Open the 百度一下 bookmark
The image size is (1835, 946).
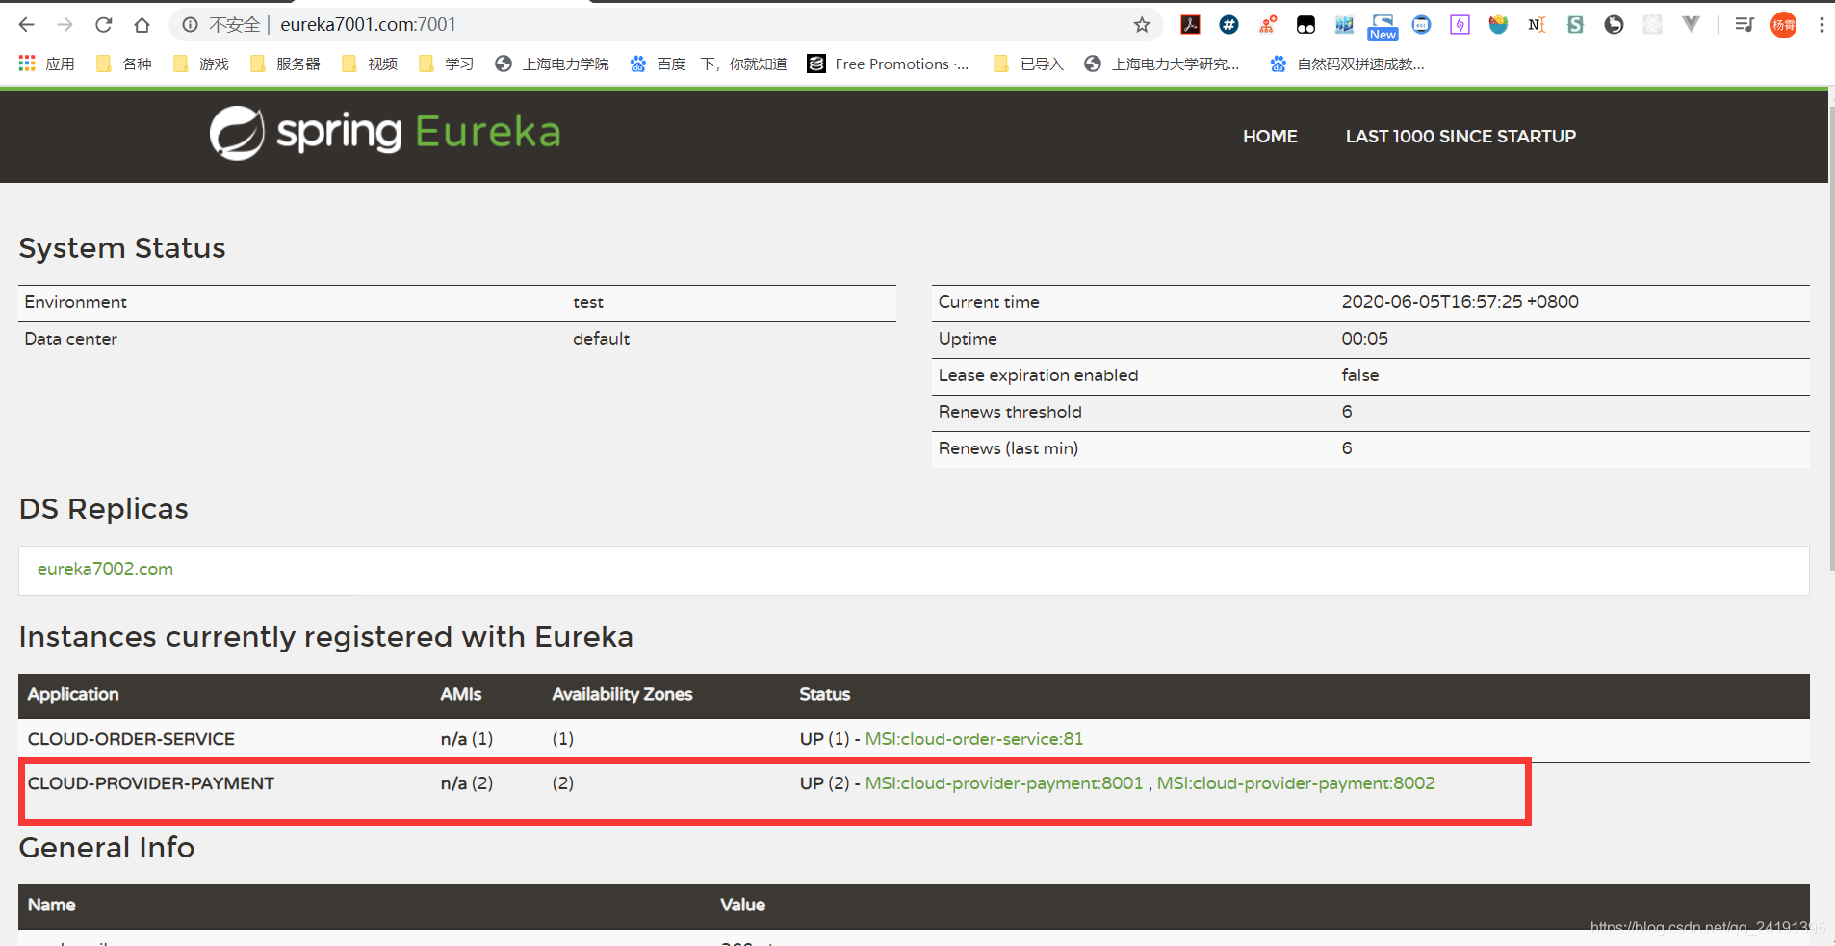pyautogui.click(x=708, y=64)
